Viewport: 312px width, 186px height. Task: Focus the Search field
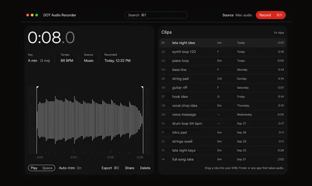(156, 15)
